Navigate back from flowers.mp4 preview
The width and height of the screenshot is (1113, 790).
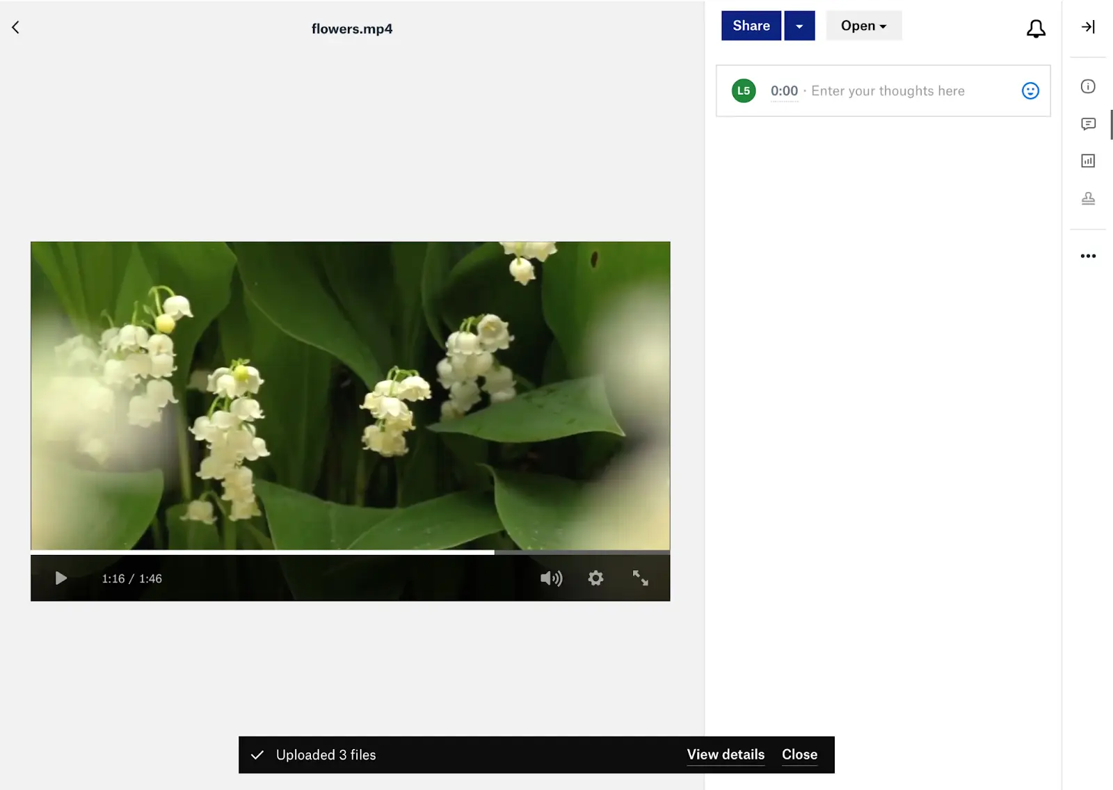click(15, 26)
